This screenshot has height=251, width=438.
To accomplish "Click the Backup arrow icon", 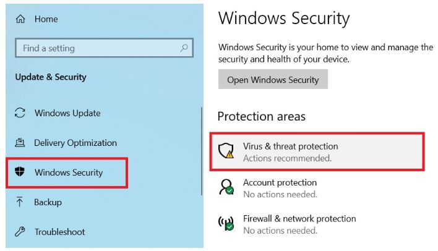I will [20, 202].
